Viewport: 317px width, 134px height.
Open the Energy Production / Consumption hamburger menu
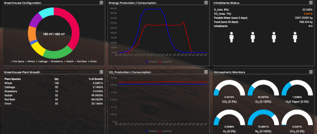206,3
